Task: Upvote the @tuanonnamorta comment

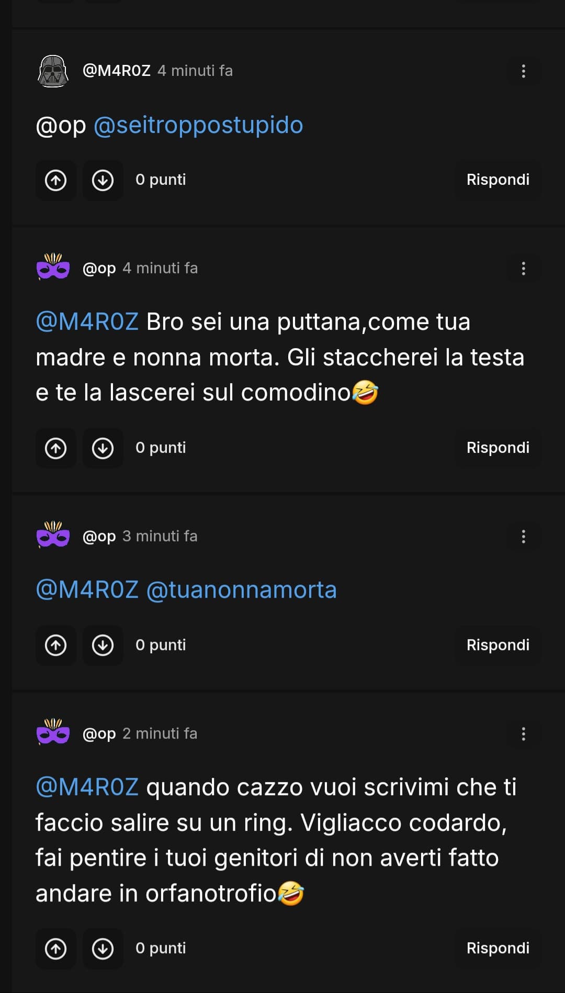Action: [x=56, y=645]
